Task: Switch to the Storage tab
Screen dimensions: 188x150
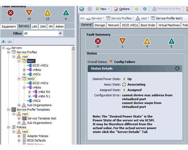Action: (99, 25)
